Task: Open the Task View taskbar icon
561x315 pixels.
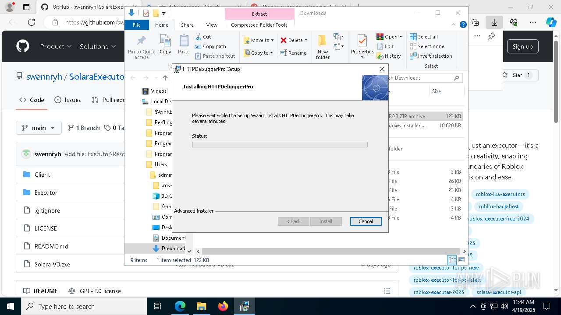Action: [158, 306]
